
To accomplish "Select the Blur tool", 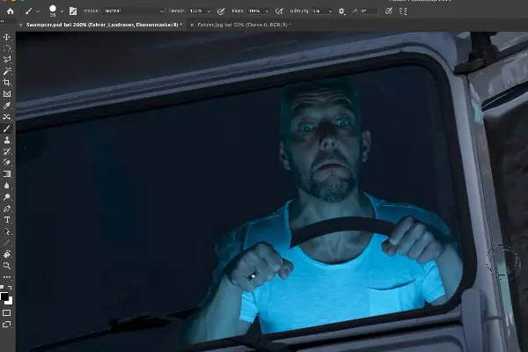I will (7, 186).
